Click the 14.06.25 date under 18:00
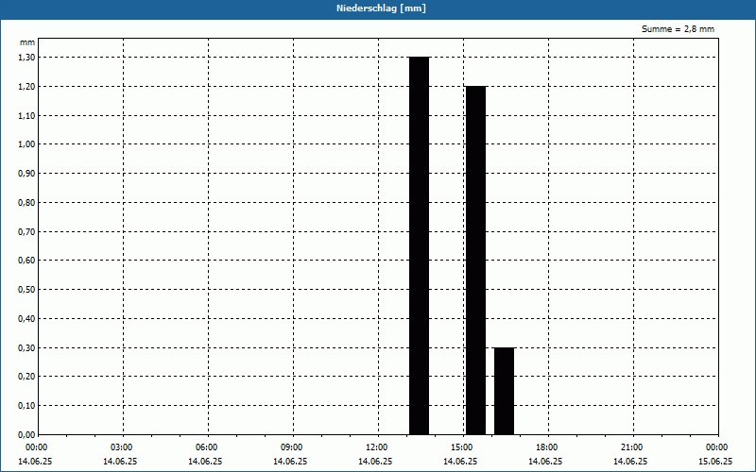Image resolution: width=756 pixels, height=472 pixels. (545, 462)
